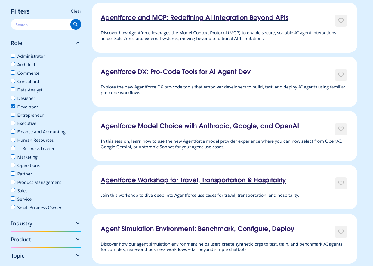Click the model provider experience description
Screen dimensions: 373x266
coord(221,144)
